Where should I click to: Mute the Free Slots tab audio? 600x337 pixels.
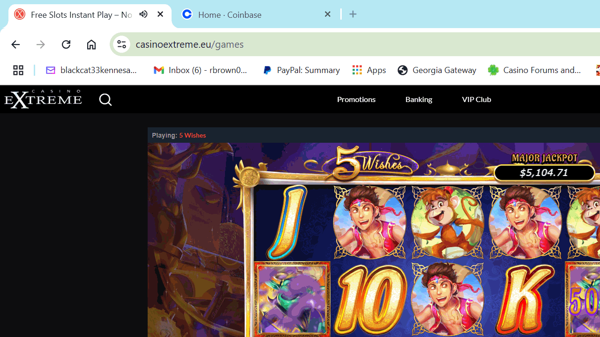coord(143,14)
